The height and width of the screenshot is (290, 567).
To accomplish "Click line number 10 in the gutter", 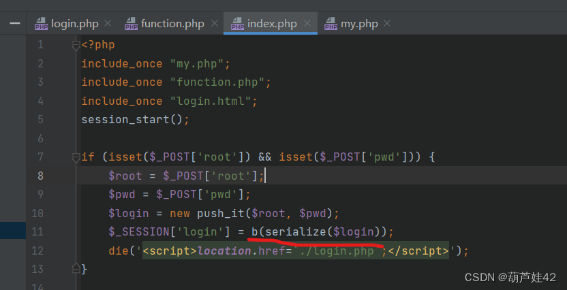I will coord(37,213).
